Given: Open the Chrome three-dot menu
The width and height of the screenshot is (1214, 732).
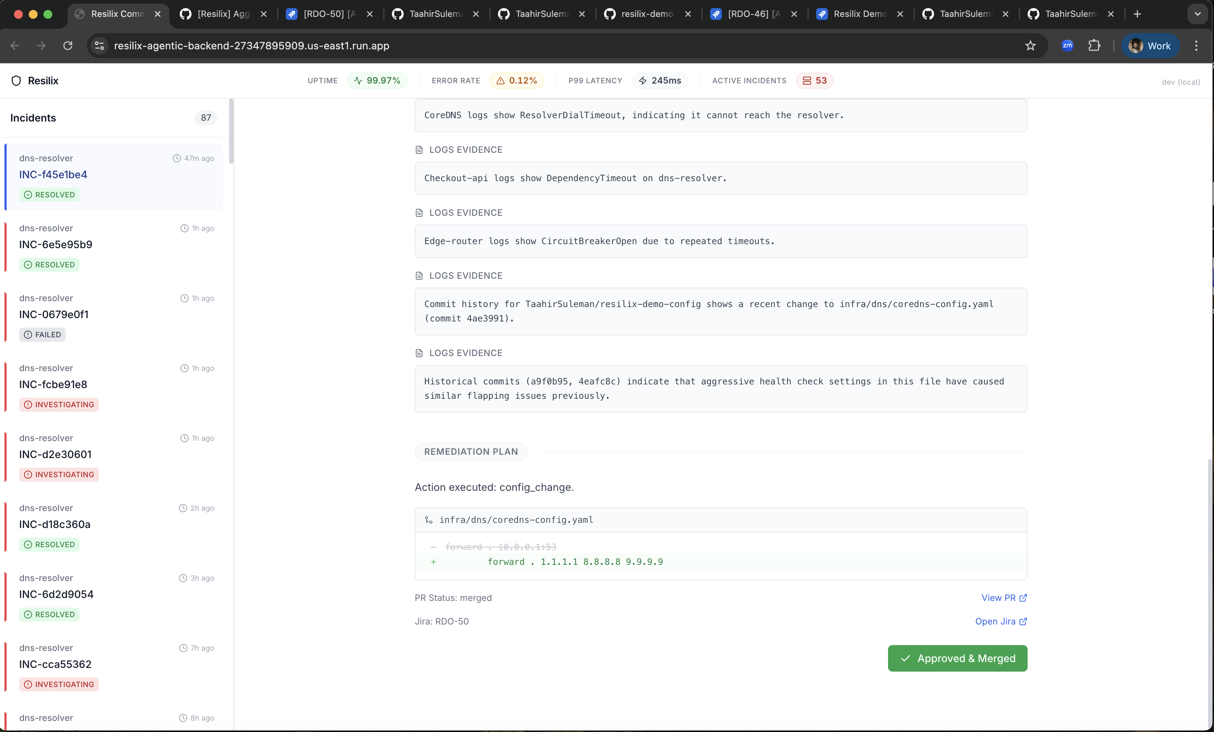Looking at the screenshot, I should coord(1196,46).
